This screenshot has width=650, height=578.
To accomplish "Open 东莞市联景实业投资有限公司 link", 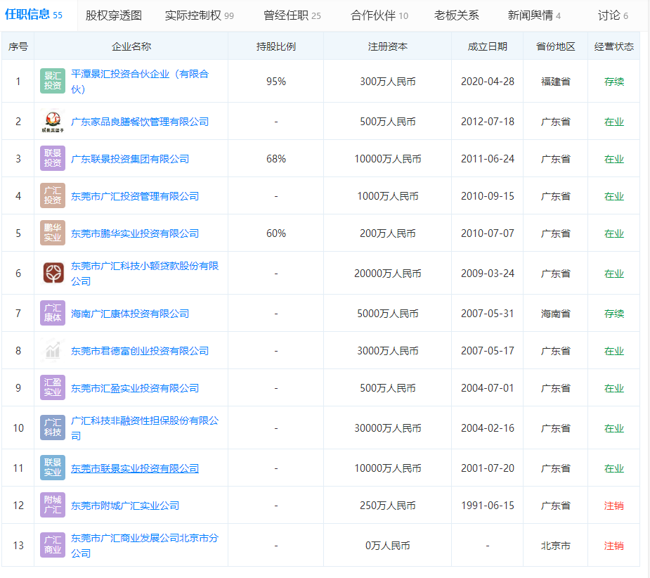I will coord(135,468).
